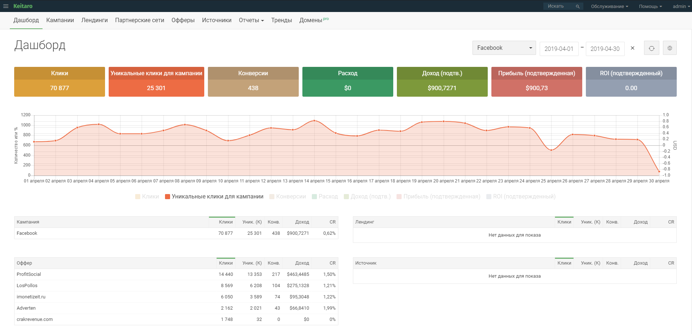Click the Расход legend color swatch
The image size is (692, 334).
click(314, 197)
